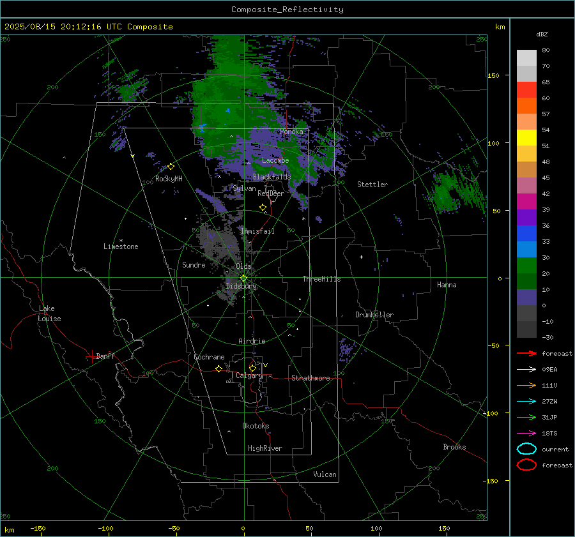575x537 pixels.
Task: Pick the magenta swatch in the dBZ scale
Action: (x=526, y=202)
